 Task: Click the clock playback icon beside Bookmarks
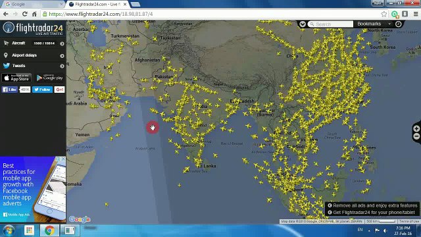click(399, 24)
